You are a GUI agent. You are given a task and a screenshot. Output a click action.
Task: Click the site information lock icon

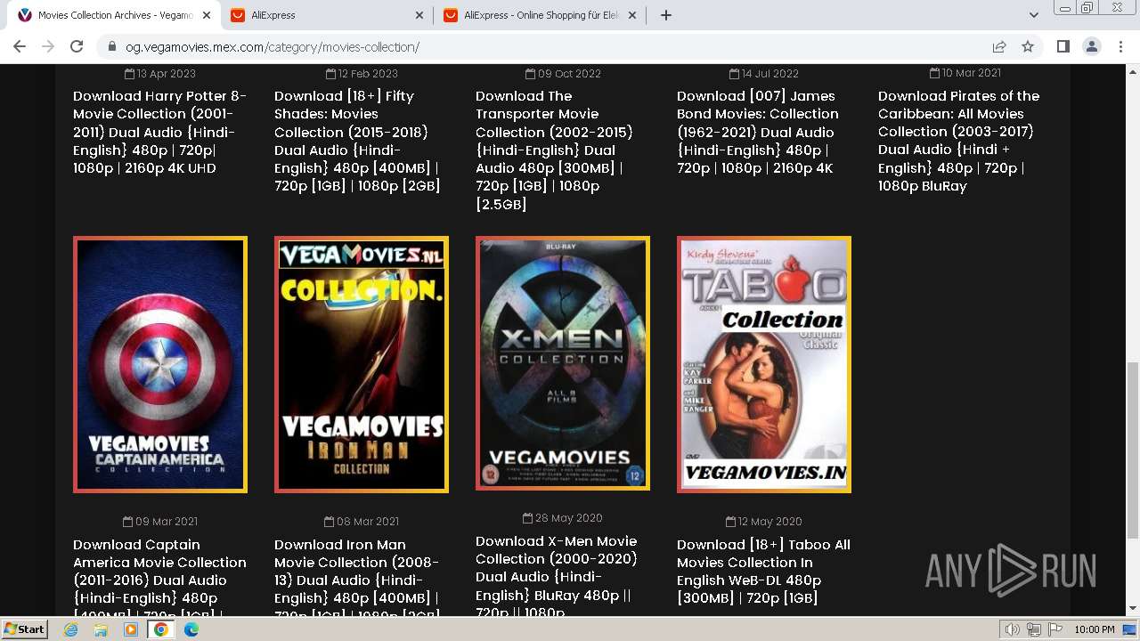[112, 47]
